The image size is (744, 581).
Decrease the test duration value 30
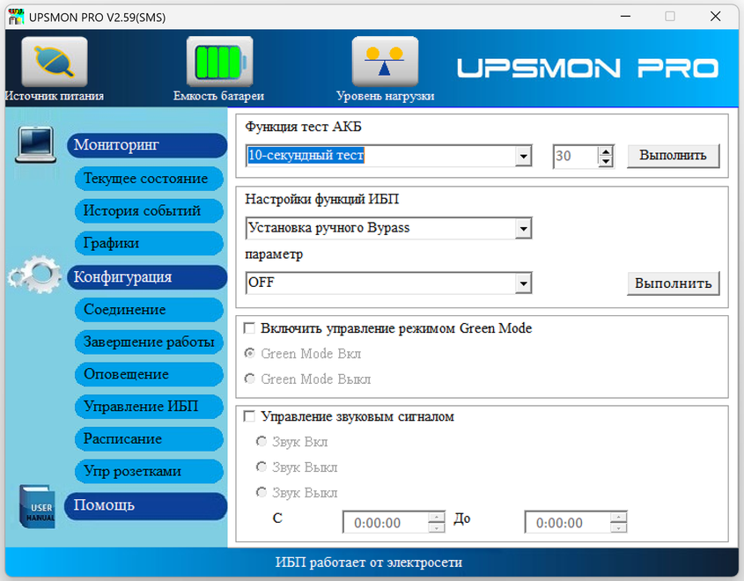[x=606, y=162]
